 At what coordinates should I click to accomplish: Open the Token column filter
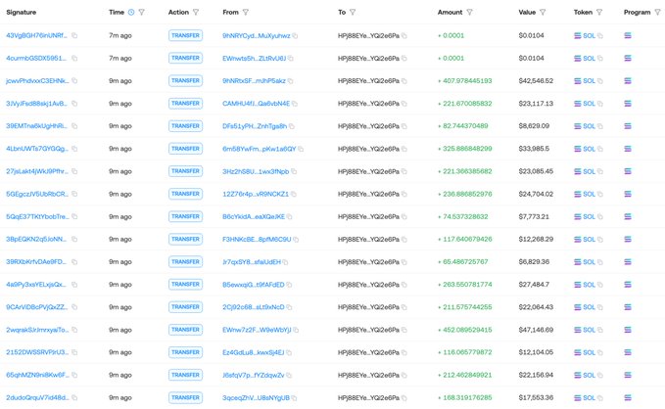[599, 13]
